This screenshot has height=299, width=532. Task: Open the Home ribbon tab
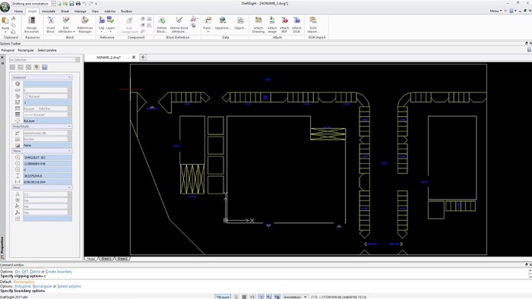pyautogui.click(x=19, y=11)
